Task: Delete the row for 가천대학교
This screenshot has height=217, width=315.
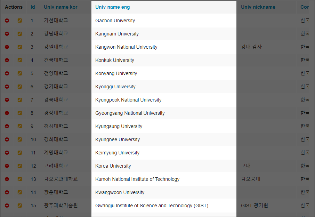Action: [x=7, y=21]
